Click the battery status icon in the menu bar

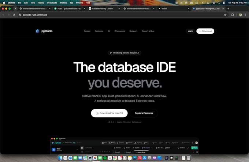(202, 3)
